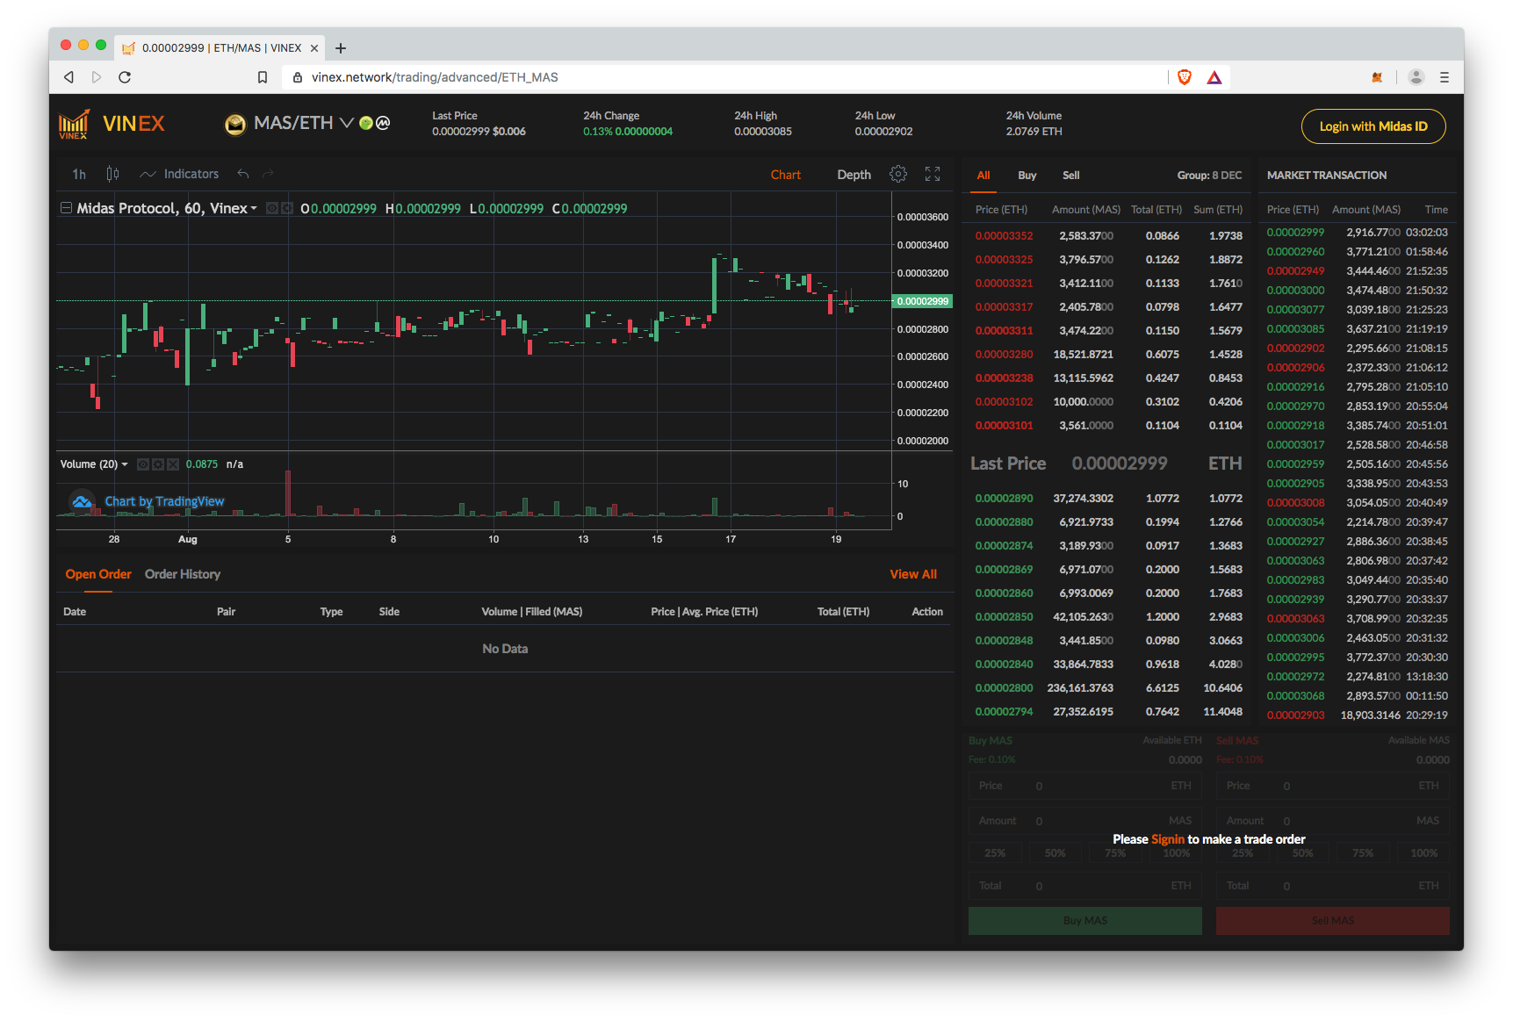Open Brave Rewards triangle icon

pyautogui.click(x=1214, y=77)
